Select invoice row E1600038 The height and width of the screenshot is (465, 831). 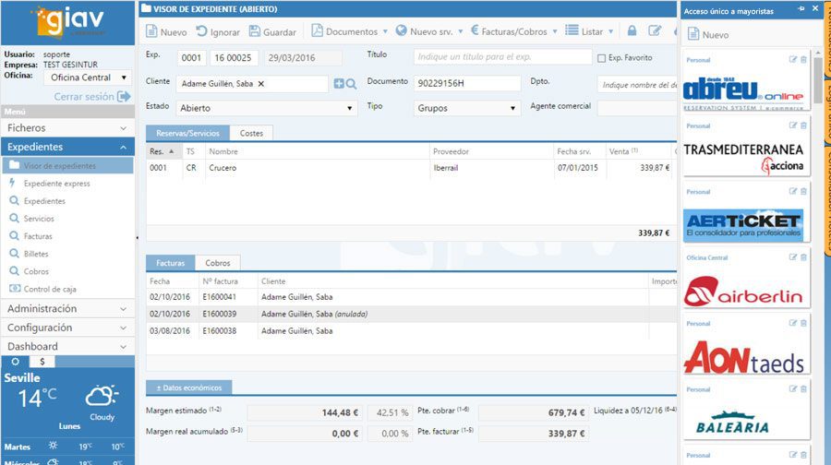[x=411, y=331]
